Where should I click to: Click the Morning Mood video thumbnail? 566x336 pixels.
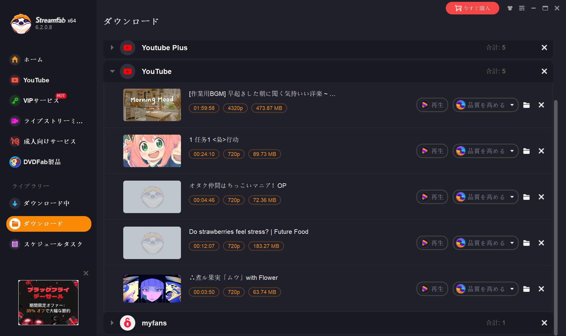[152, 105]
